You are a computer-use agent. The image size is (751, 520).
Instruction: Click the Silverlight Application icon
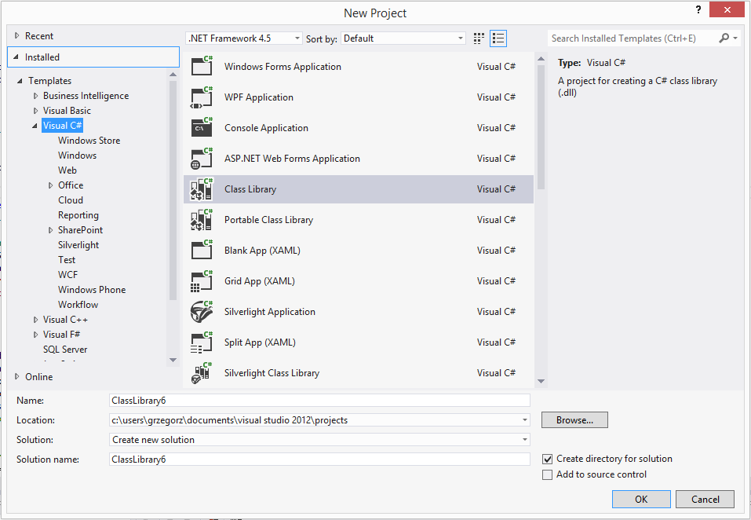[x=202, y=312]
